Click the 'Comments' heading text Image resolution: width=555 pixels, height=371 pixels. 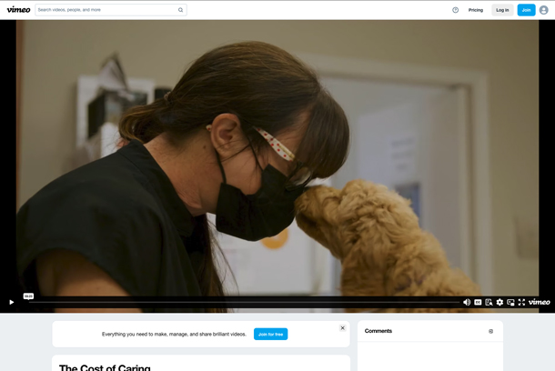click(x=378, y=331)
